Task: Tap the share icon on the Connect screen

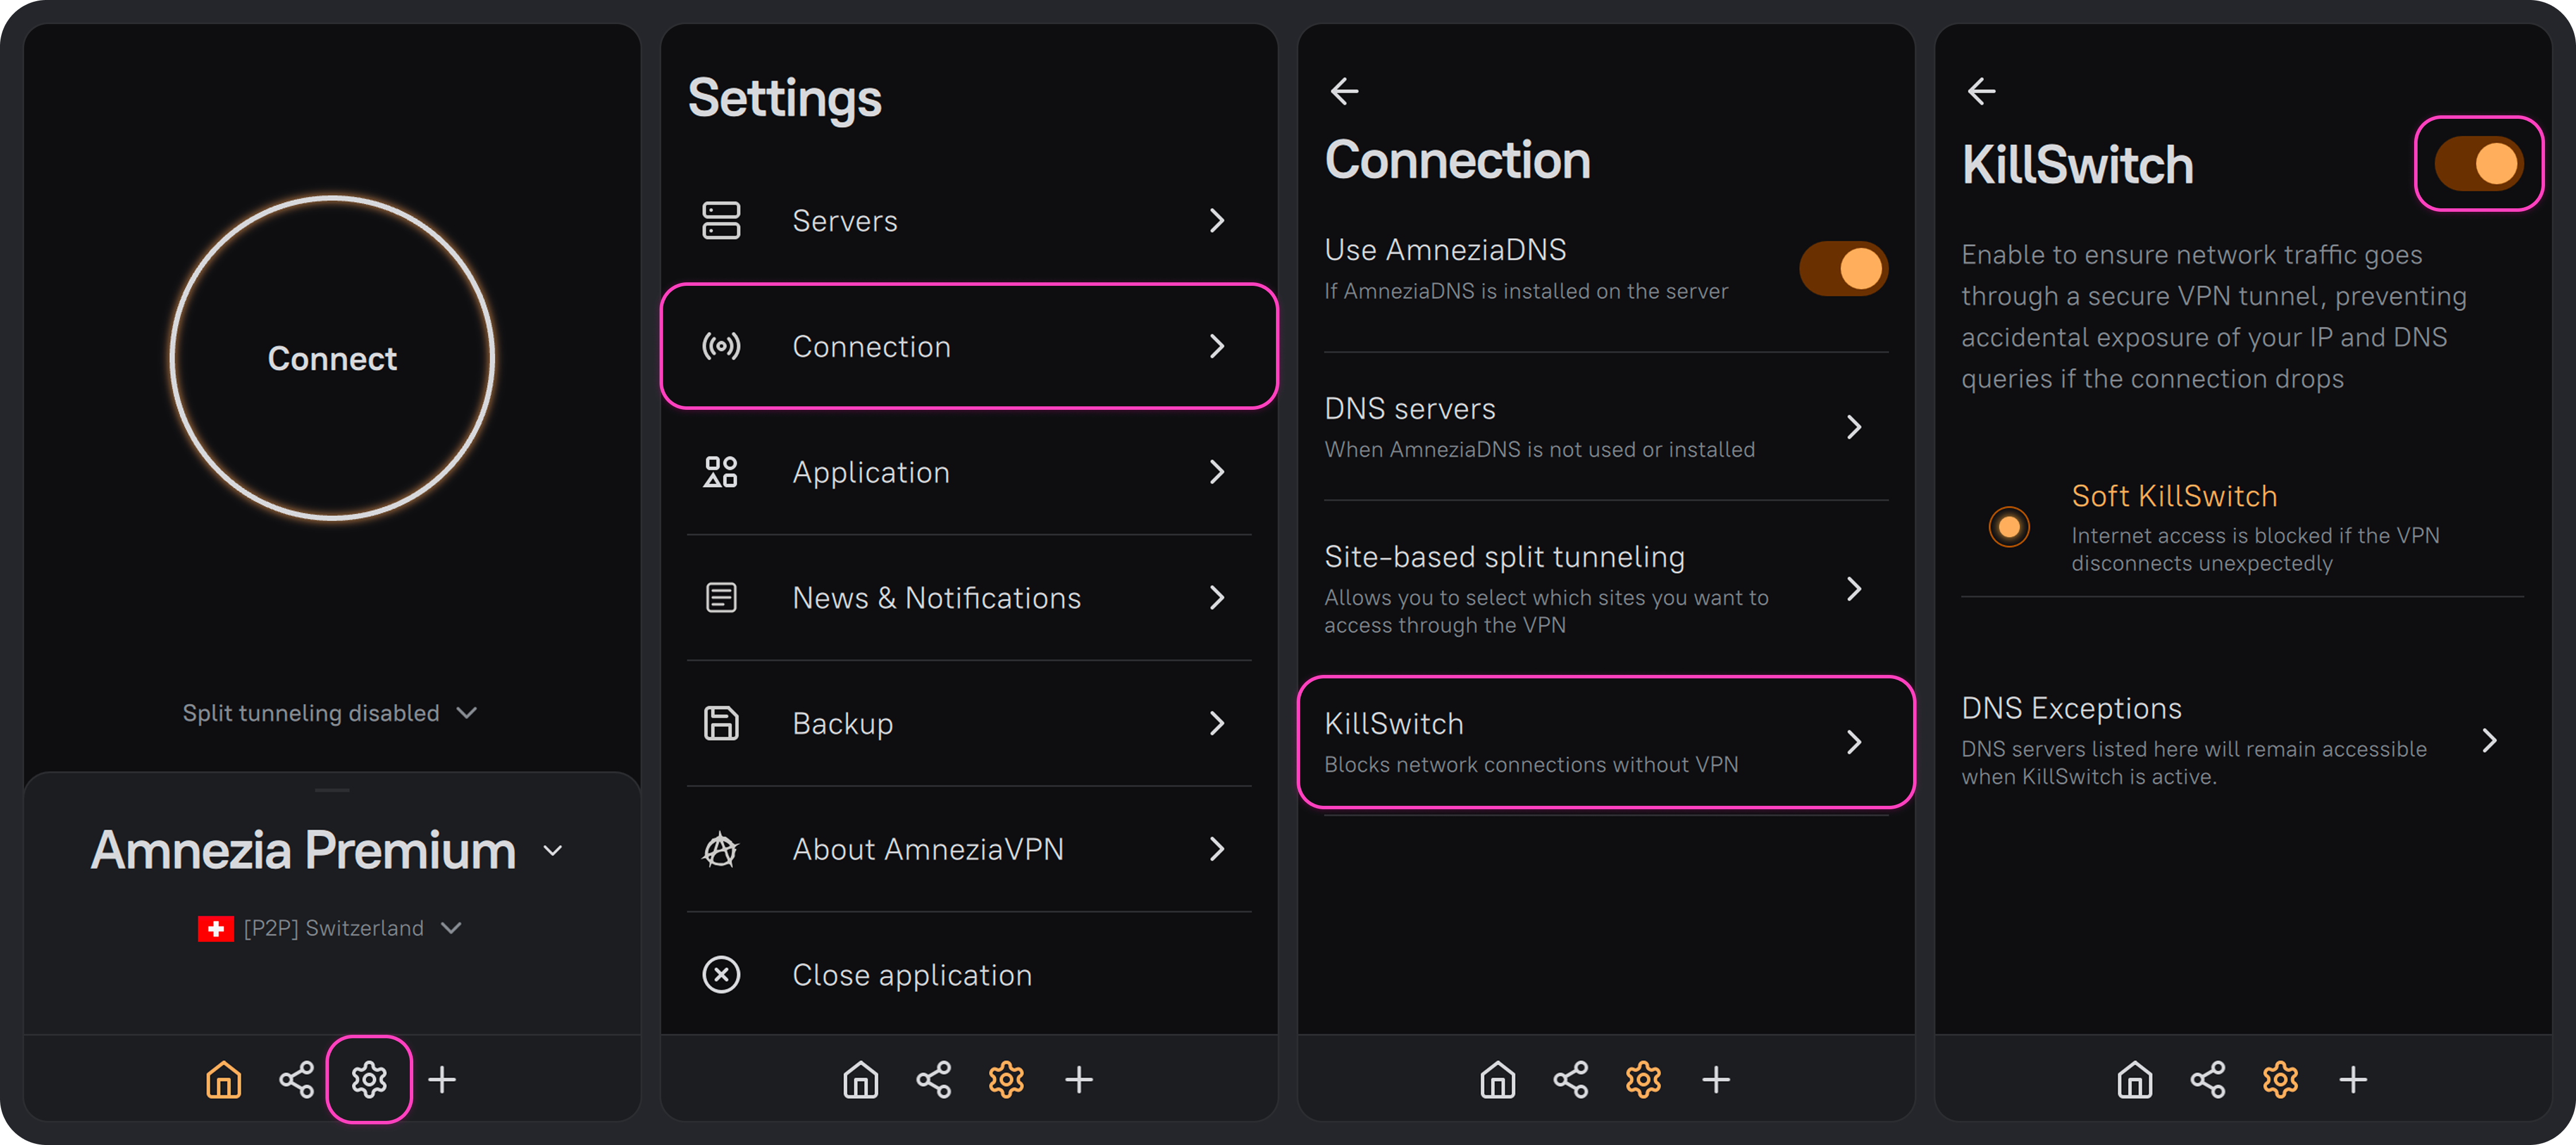Action: [296, 1079]
